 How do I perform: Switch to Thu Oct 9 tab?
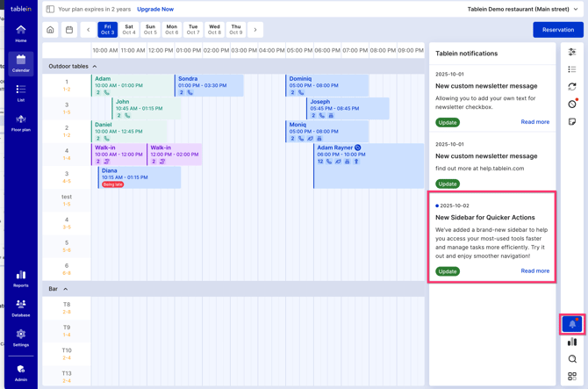(236, 30)
